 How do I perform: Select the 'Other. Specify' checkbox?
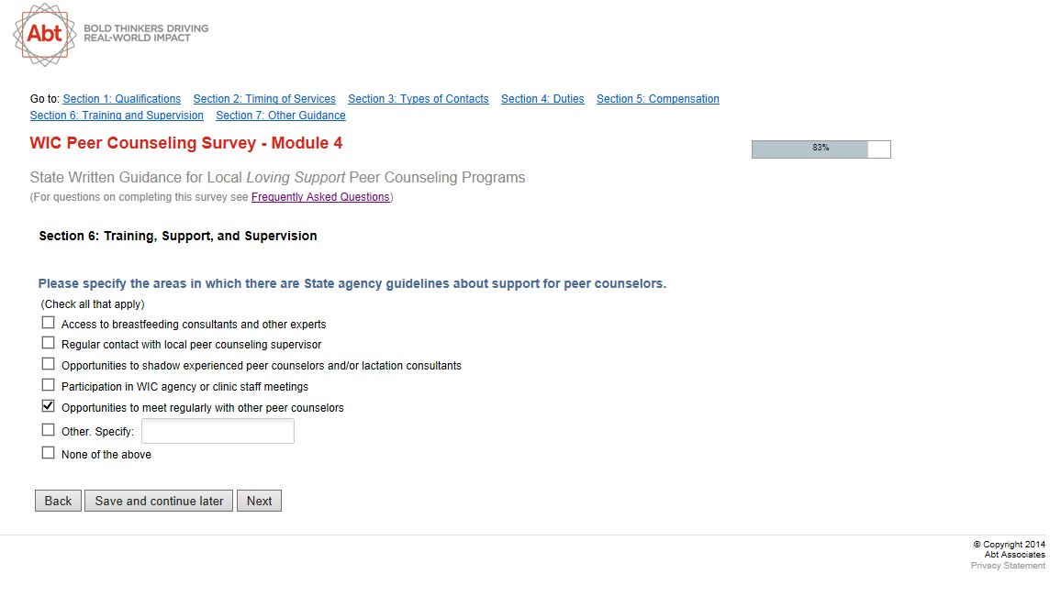pos(49,430)
